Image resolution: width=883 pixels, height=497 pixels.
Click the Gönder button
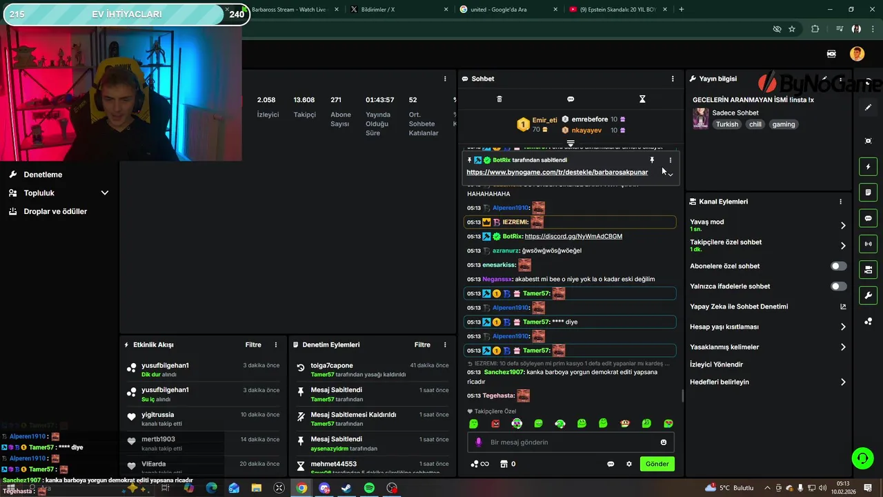tap(657, 464)
